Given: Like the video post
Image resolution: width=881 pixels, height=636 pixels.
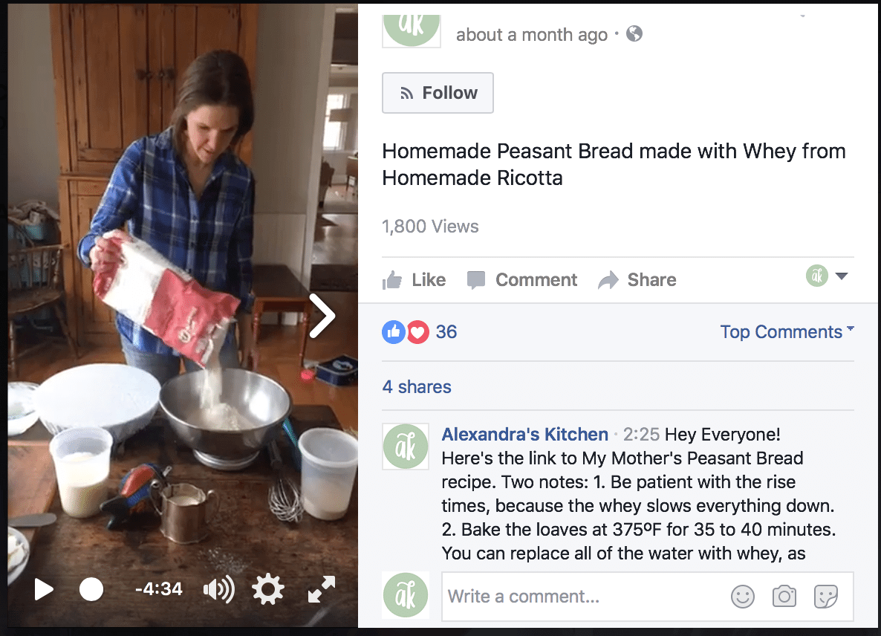Looking at the screenshot, I should tap(415, 280).
